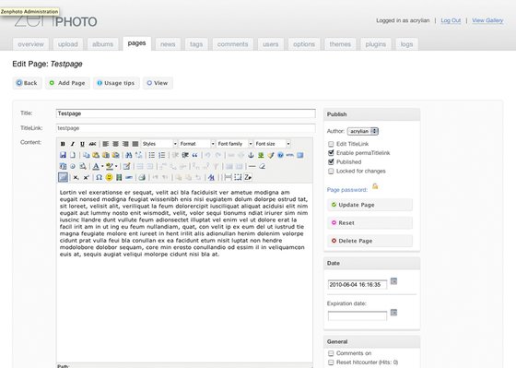Enable the Edit TitleLink checkbox
This screenshot has height=368, width=516.
tap(331, 144)
